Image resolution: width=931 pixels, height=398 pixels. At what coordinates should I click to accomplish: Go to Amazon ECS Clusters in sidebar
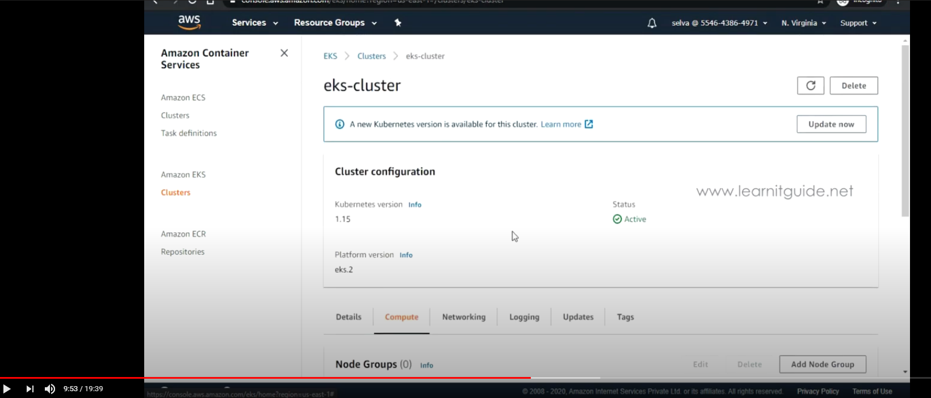click(175, 115)
